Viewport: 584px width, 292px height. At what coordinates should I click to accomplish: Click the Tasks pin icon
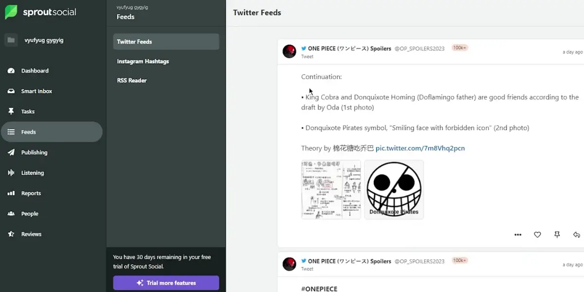tap(11, 111)
